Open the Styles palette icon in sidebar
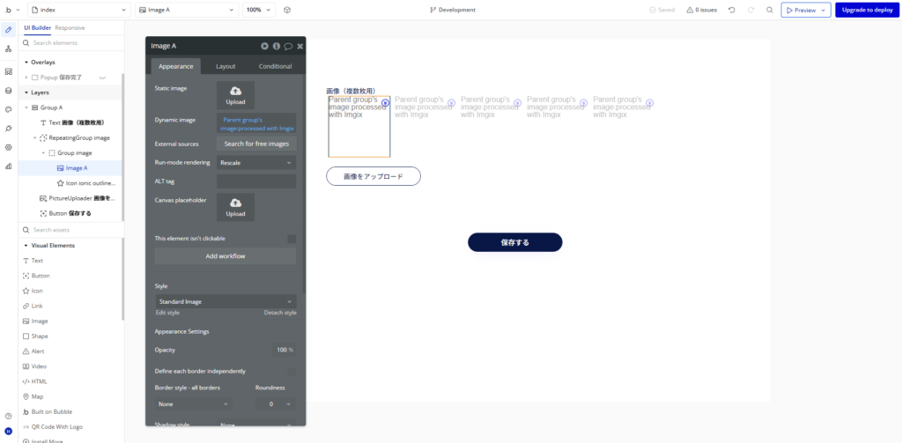The height and width of the screenshot is (443, 902). click(x=8, y=109)
